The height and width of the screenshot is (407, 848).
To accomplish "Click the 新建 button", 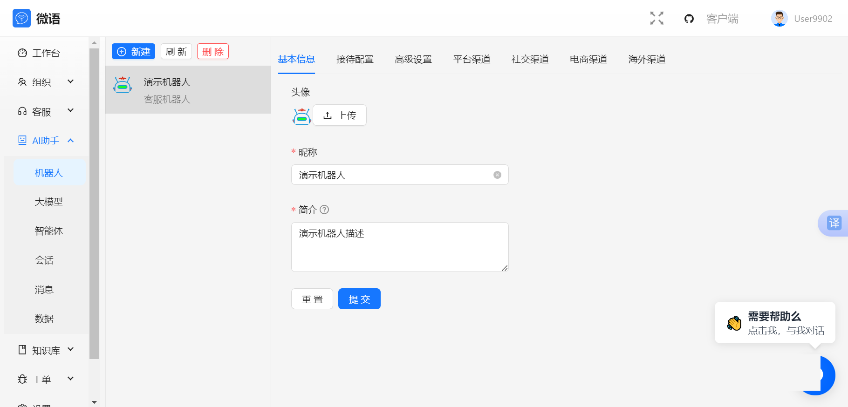I will click(x=133, y=51).
